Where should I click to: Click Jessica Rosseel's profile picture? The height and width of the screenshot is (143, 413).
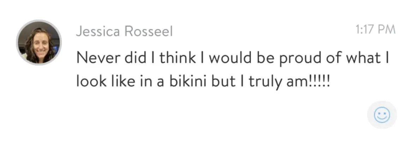pyautogui.click(x=39, y=42)
